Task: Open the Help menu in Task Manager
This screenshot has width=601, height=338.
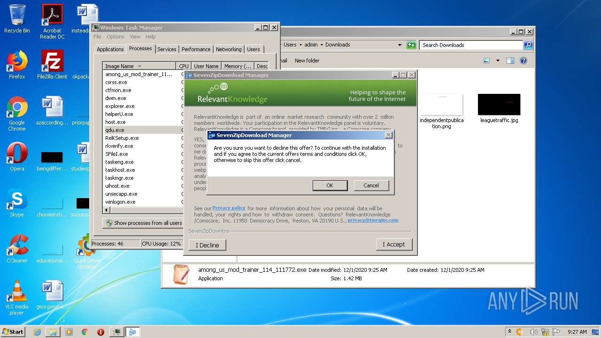Action: pos(150,37)
